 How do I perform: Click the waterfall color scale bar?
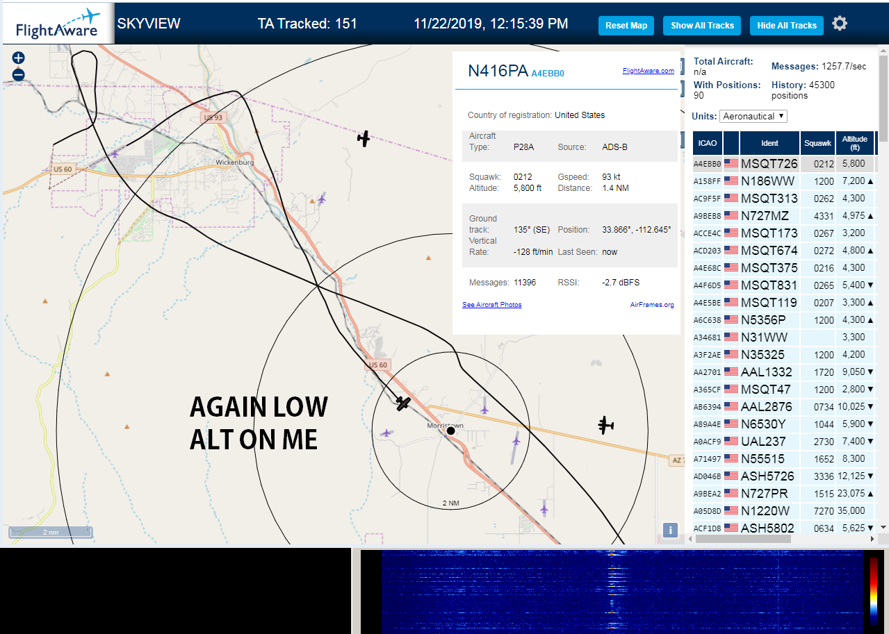coord(874,590)
